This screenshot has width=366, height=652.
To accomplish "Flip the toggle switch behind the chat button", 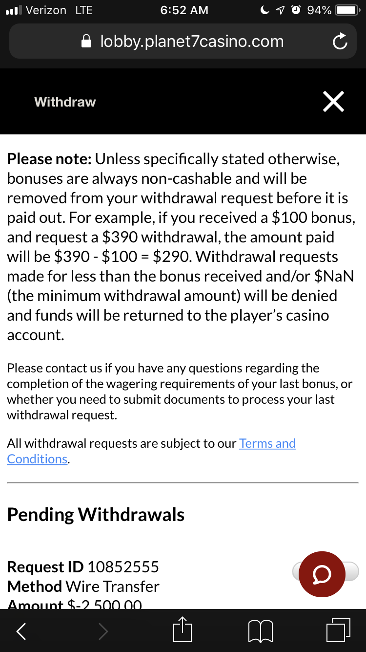I will click(325, 571).
